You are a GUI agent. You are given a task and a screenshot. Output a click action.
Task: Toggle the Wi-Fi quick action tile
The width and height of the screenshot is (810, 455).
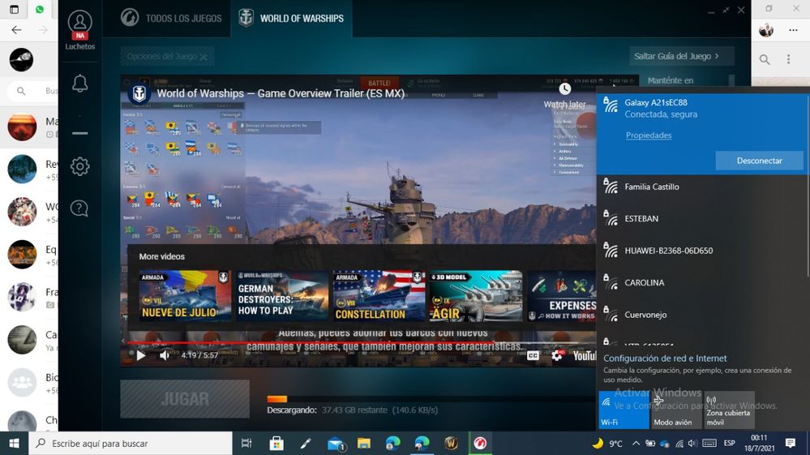[x=624, y=410]
